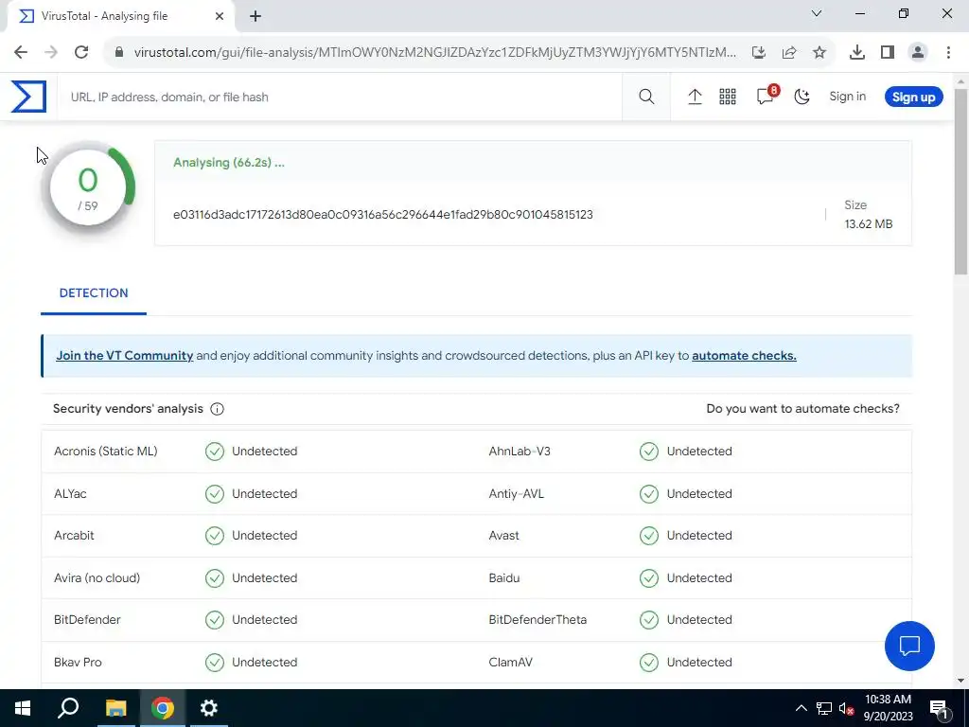Open Chrome profile avatar icon
Viewport: 969px width, 727px height.
pyautogui.click(x=918, y=52)
